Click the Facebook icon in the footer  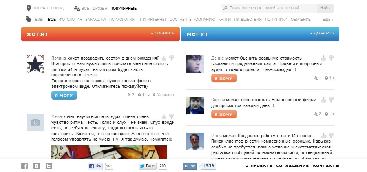24,166
